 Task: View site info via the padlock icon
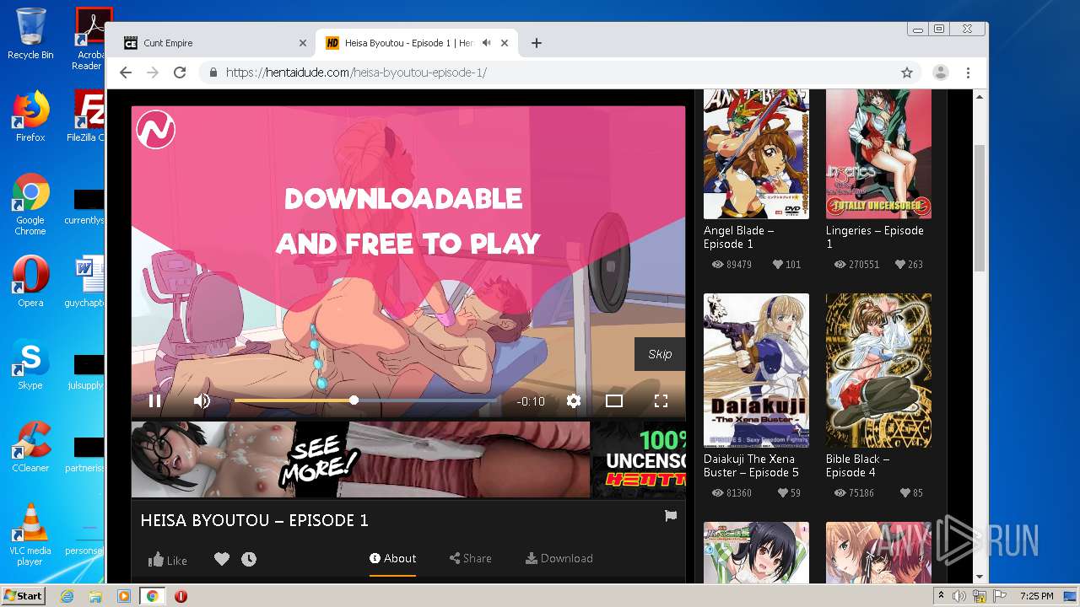coord(213,73)
